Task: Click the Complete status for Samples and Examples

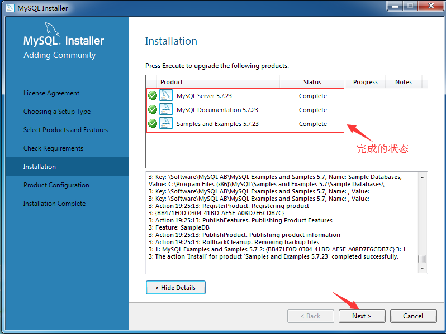Action: [x=313, y=124]
